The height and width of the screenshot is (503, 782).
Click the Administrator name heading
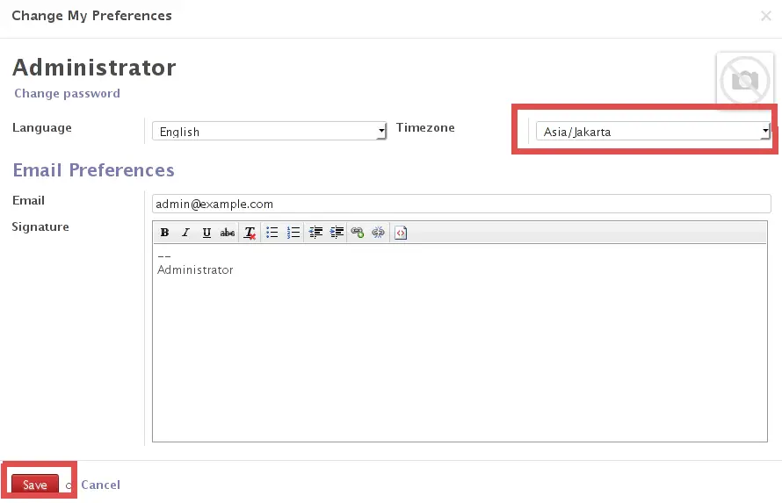point(94,68)
